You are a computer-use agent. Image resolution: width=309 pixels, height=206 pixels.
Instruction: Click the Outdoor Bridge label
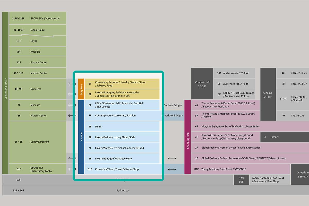pyautogui.click(x=173, y=105)
